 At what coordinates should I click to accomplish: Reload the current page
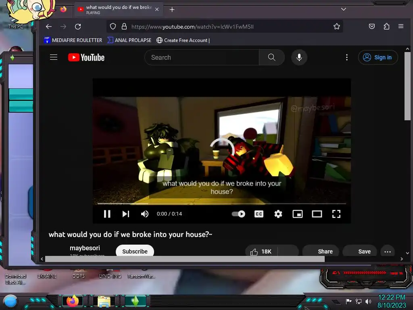coord(78,26)
